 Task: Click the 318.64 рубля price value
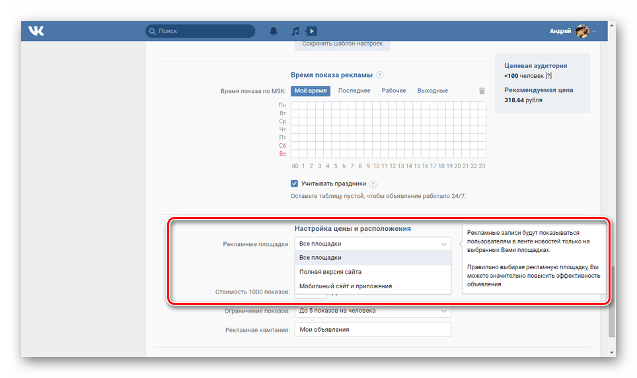tap(523, 100)
